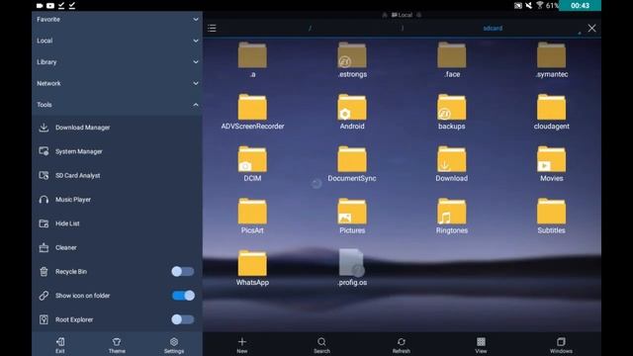This screenshot has width=633, height=356.
Task: Open the .face folder
Action: 451,59
